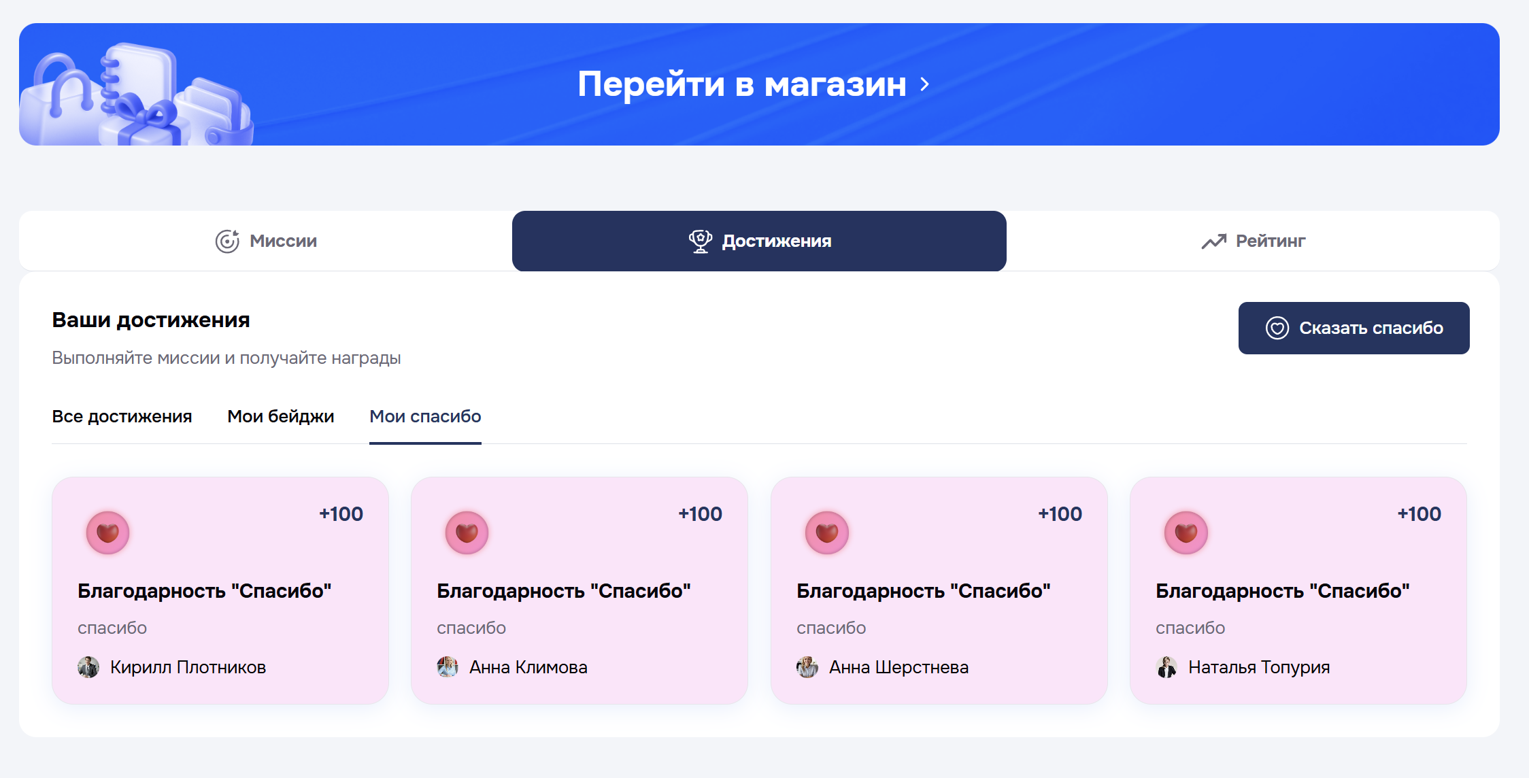Viewport: 1529px width, 778px height.
Task: Open Наталья Топурия's sender name
Action: (1258, 667)
